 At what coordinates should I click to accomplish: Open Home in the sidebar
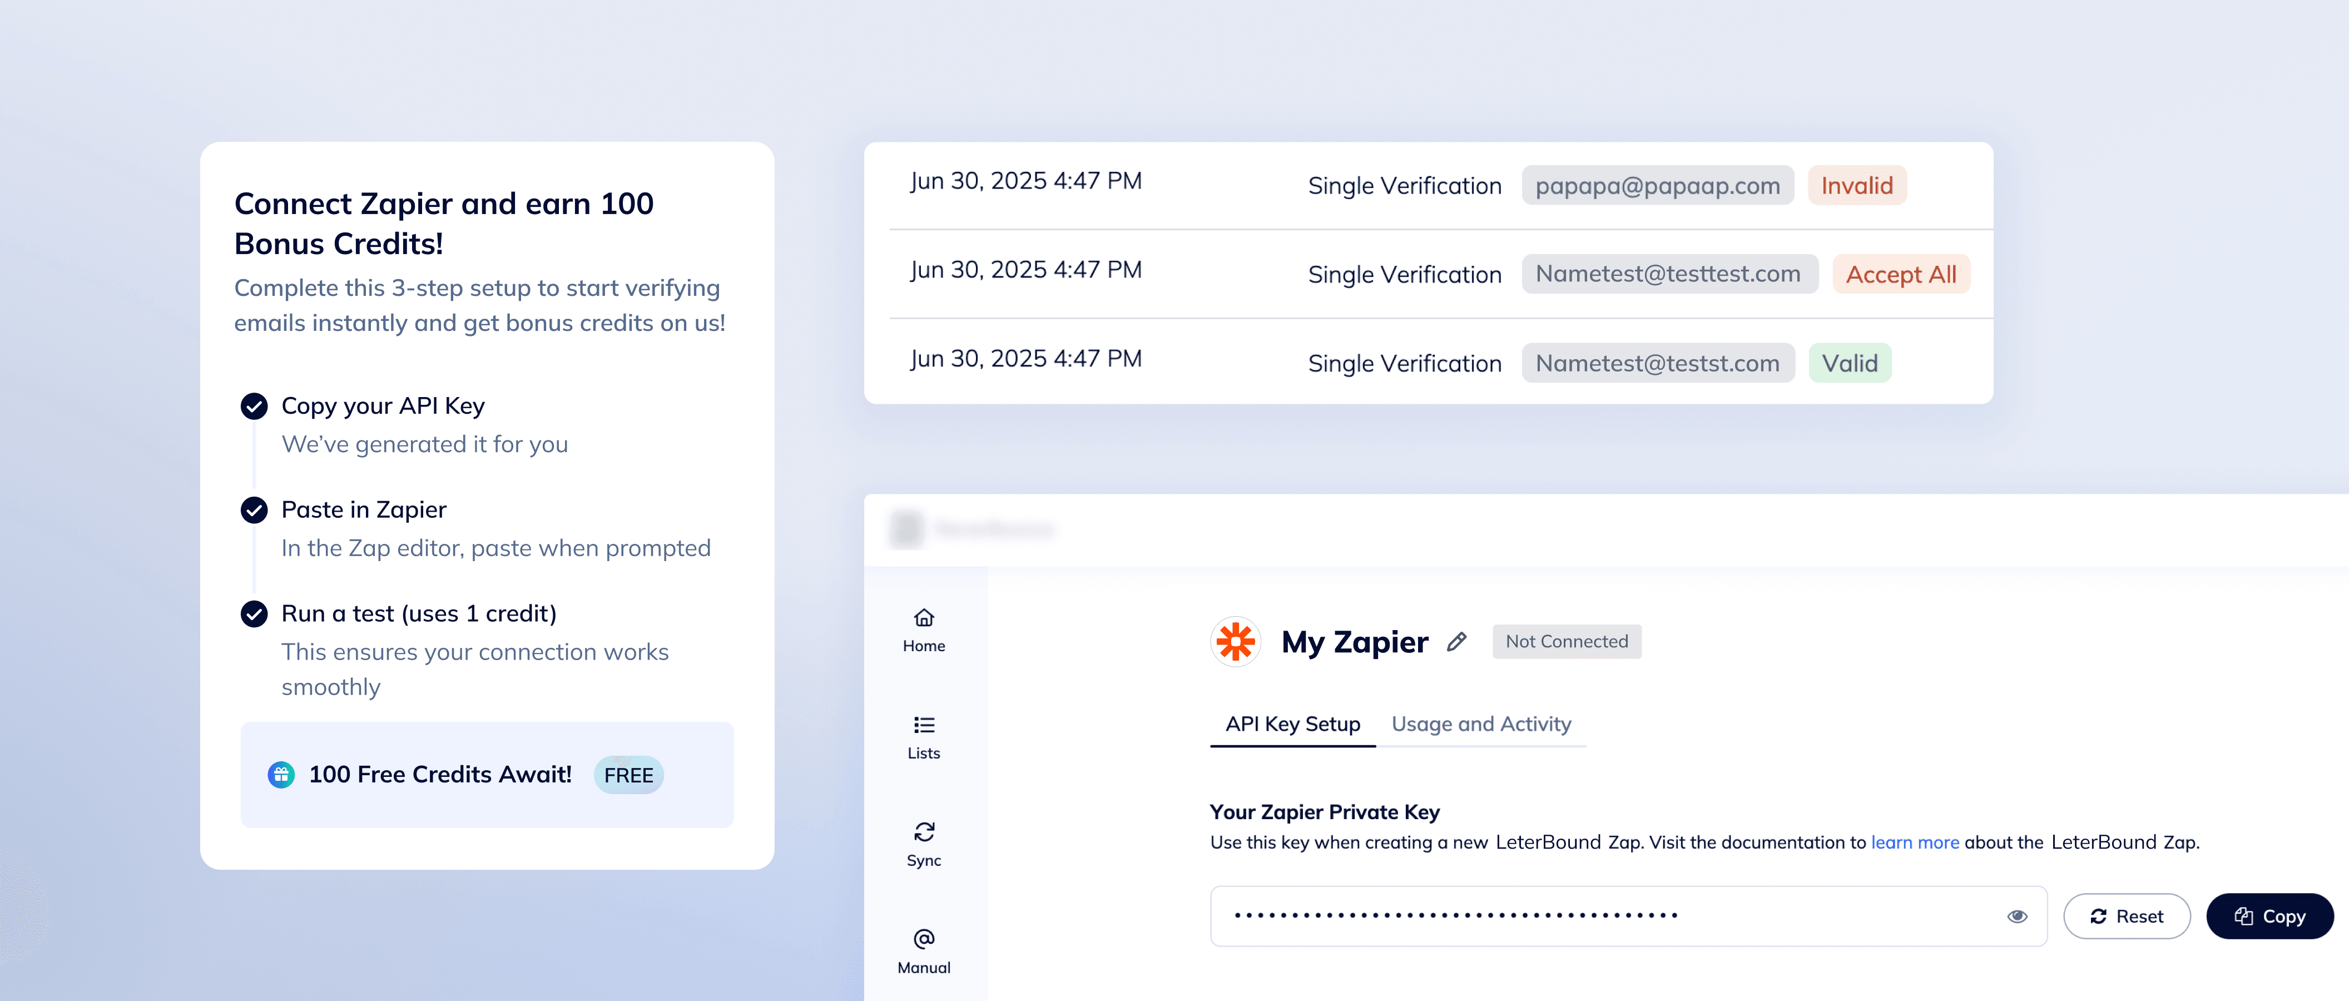click(x=923, y=630)
